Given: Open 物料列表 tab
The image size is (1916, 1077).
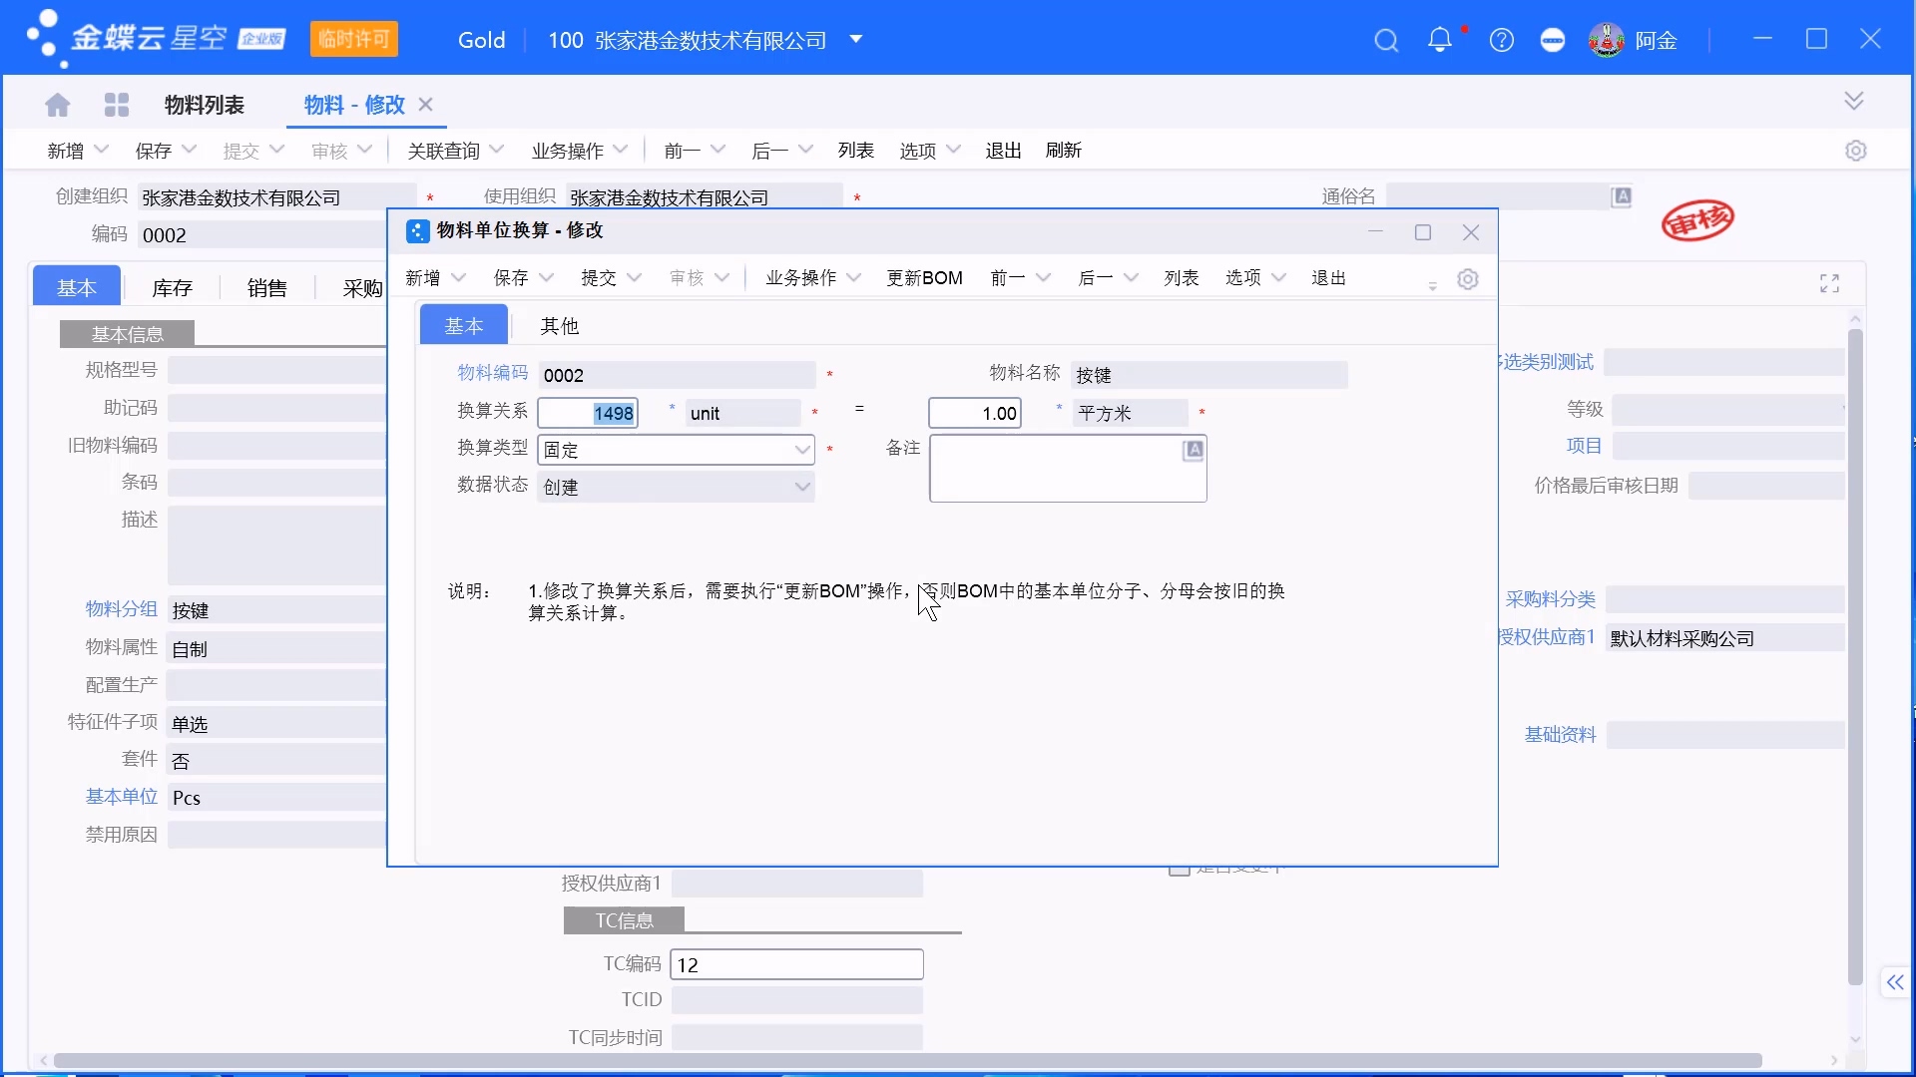Looking at the screenshot, I should click(204, 105).
